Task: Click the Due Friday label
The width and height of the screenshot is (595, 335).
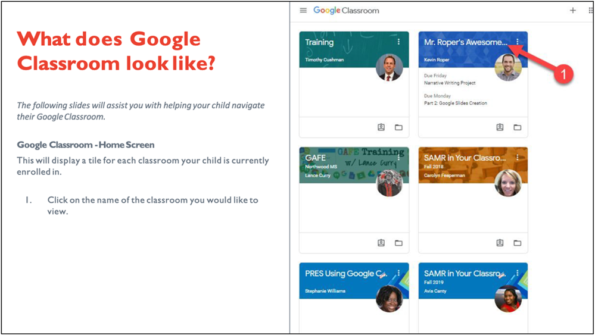Action: click(x=435, y=76)
